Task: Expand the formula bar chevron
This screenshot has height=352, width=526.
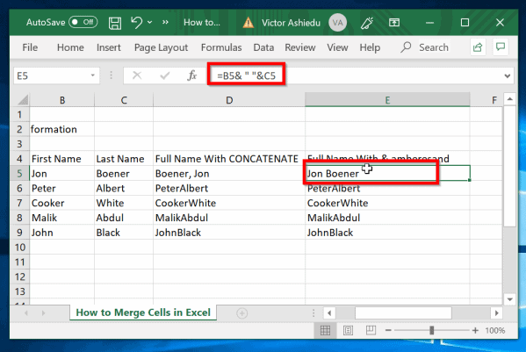Action: coord(508,76)
